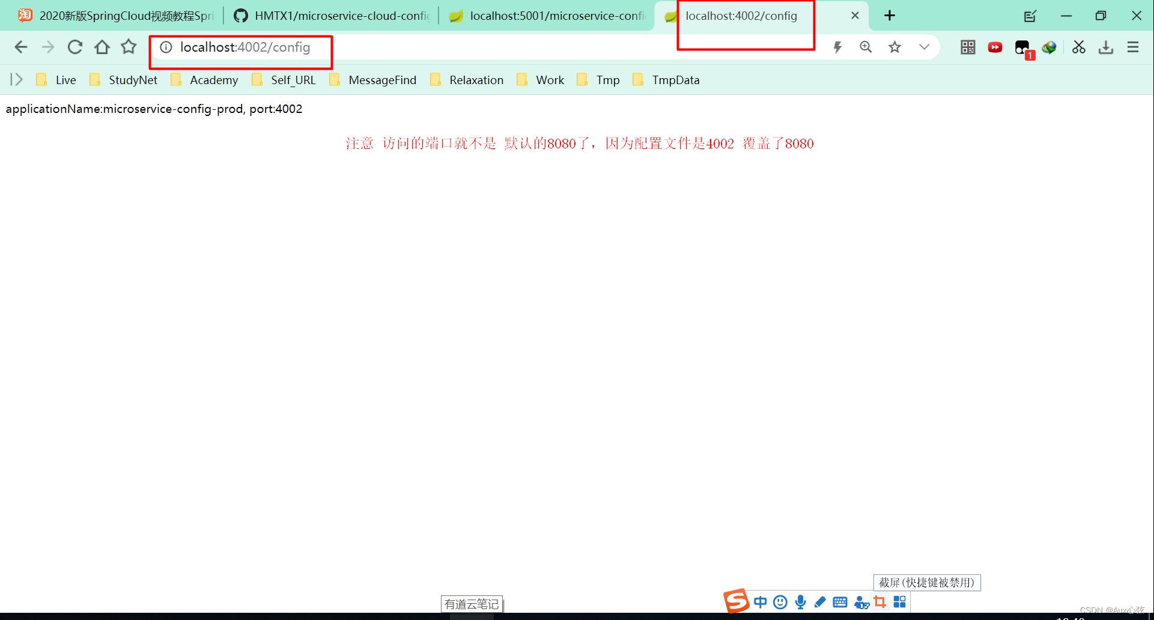Viewport: 1154px width, 620px height.
Task: Click the scissors web clipper extension icon
Action: [x=1078, y=47]
